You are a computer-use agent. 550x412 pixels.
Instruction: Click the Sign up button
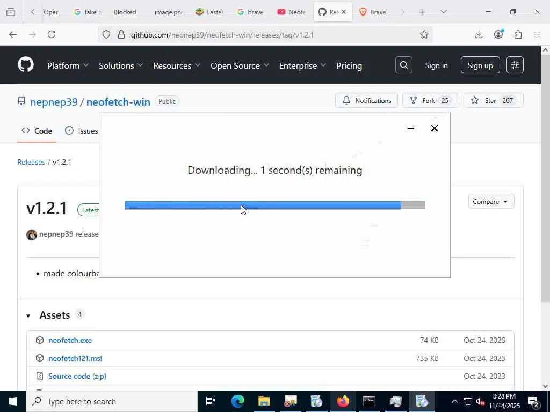click(x=480, y=65)
